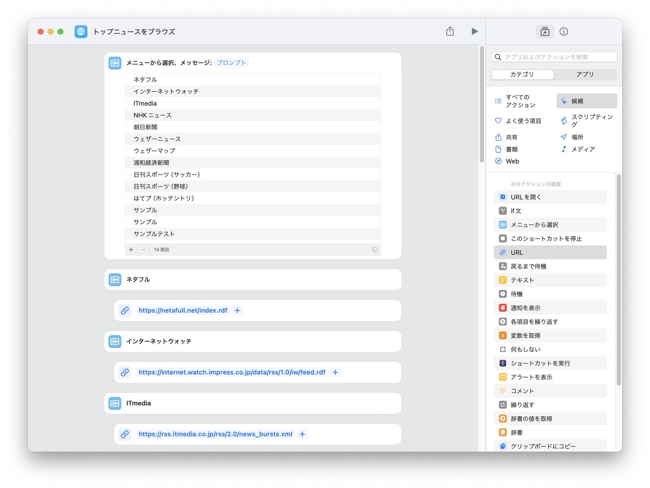Add the 各項目を繰り返す action
Viewport: 650px width, 488px height.
click(550, 321)
